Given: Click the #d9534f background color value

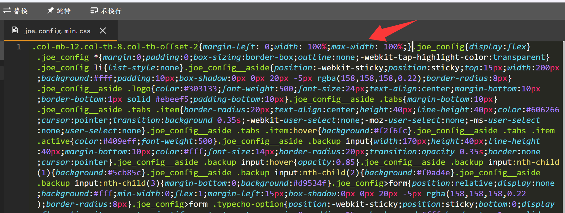Looking at the screenshot, I should click(x=310, y=183).
